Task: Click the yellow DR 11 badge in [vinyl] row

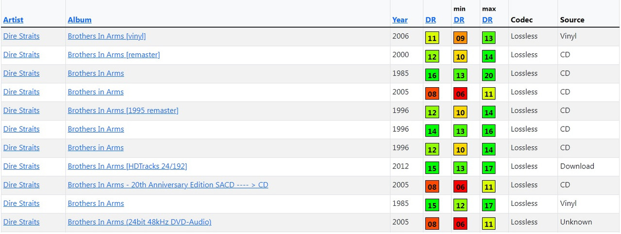Action: click(432, 38)
